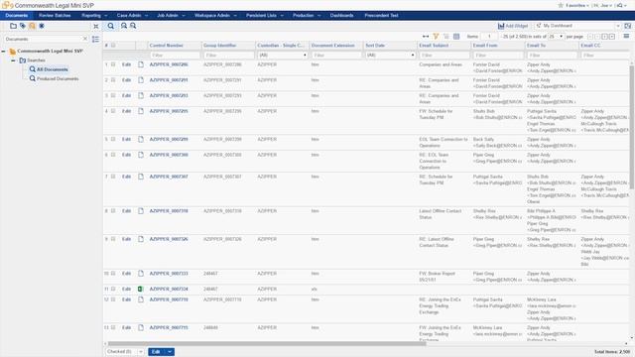Sort by the Email From column header
Screen dimensions: 635x357
[x=485, y=46]
